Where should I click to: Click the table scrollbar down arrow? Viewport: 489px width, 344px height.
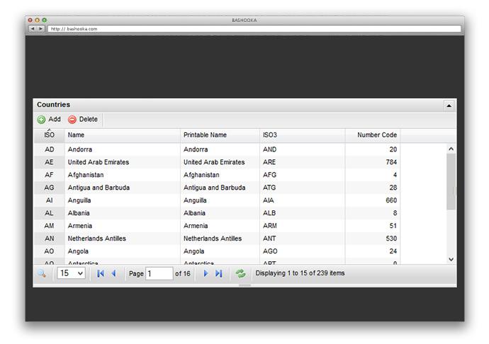pos(451,259)
